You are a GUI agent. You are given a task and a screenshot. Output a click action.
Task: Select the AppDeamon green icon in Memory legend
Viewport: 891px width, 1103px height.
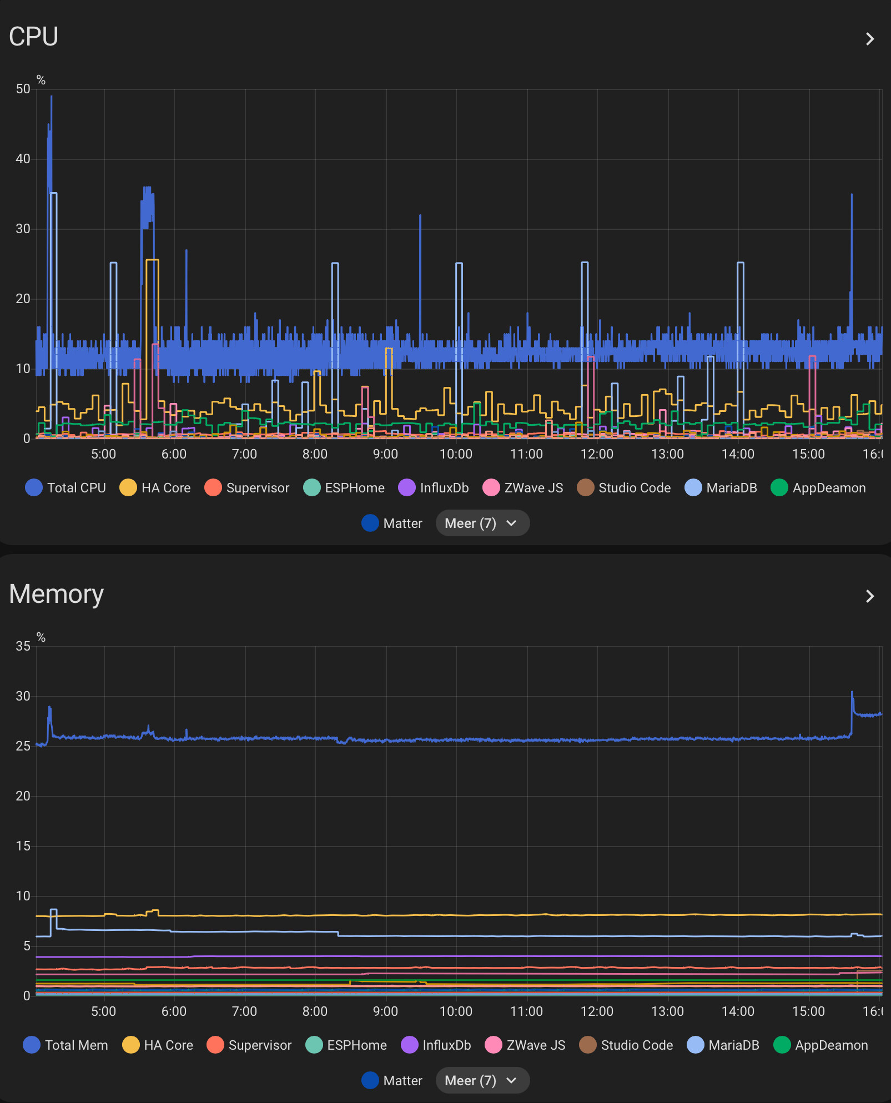(x=783, y=1045)
